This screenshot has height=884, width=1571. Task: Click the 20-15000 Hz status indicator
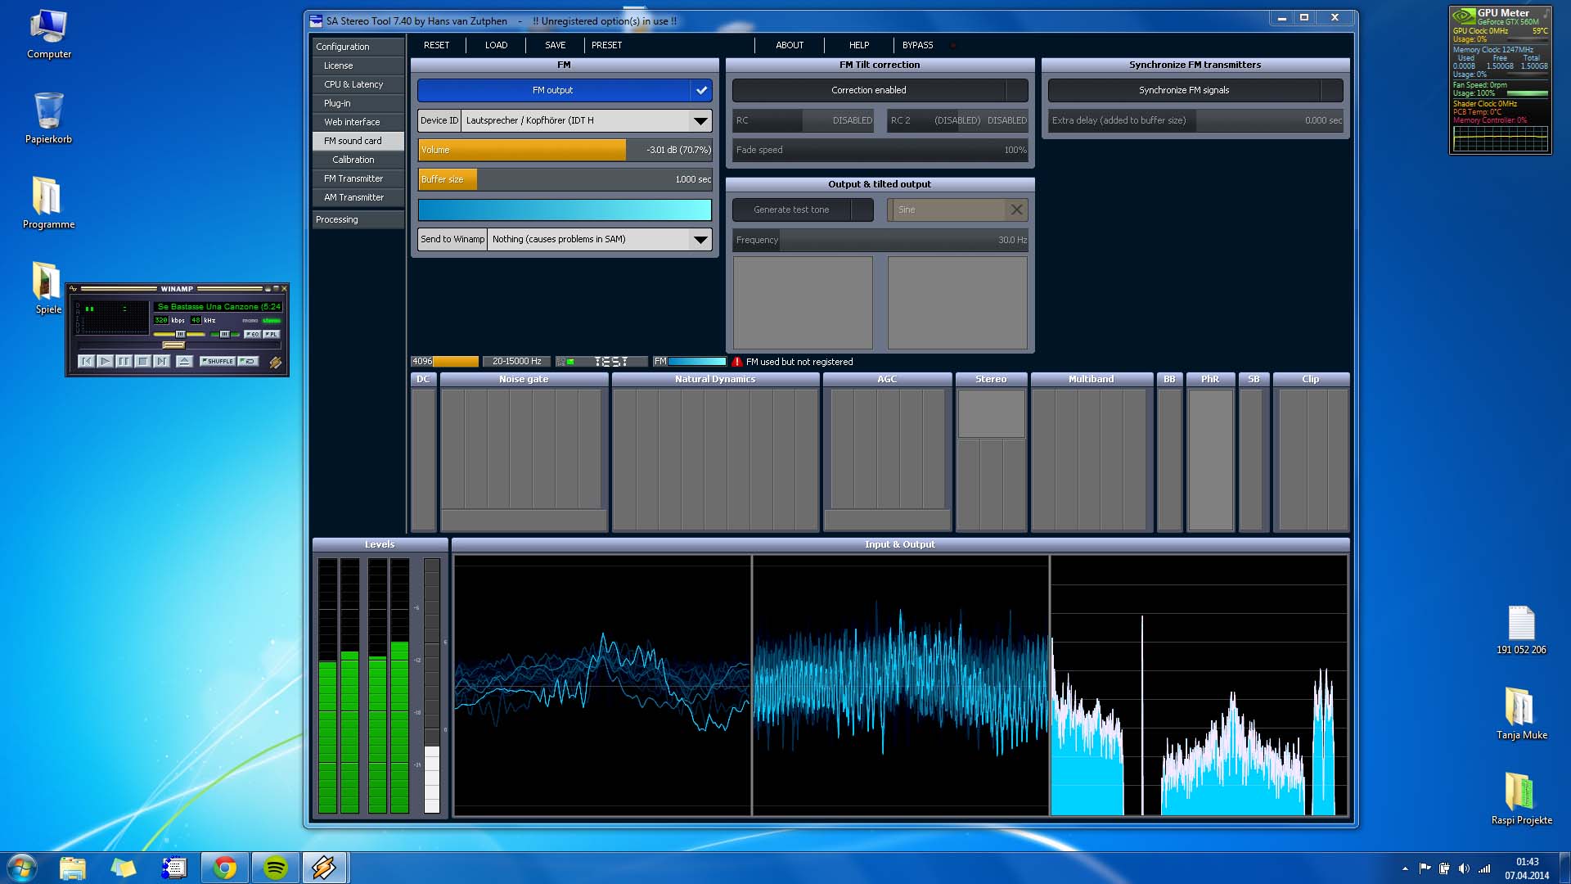(x=516, y=361)
